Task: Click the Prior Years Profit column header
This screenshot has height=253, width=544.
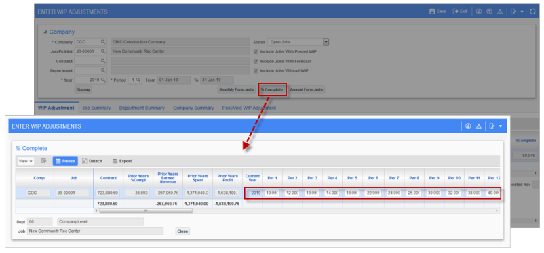Action: coord(227,178)
